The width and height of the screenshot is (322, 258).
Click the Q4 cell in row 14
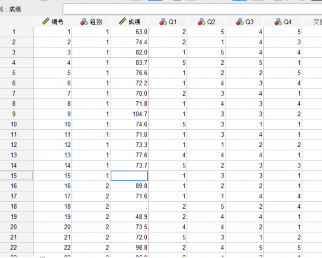pos(283,165)
